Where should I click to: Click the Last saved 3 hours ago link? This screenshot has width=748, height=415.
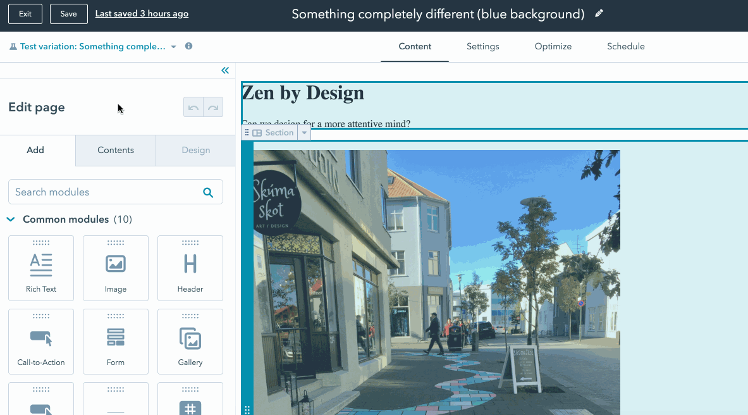click(x=142, y=14)
